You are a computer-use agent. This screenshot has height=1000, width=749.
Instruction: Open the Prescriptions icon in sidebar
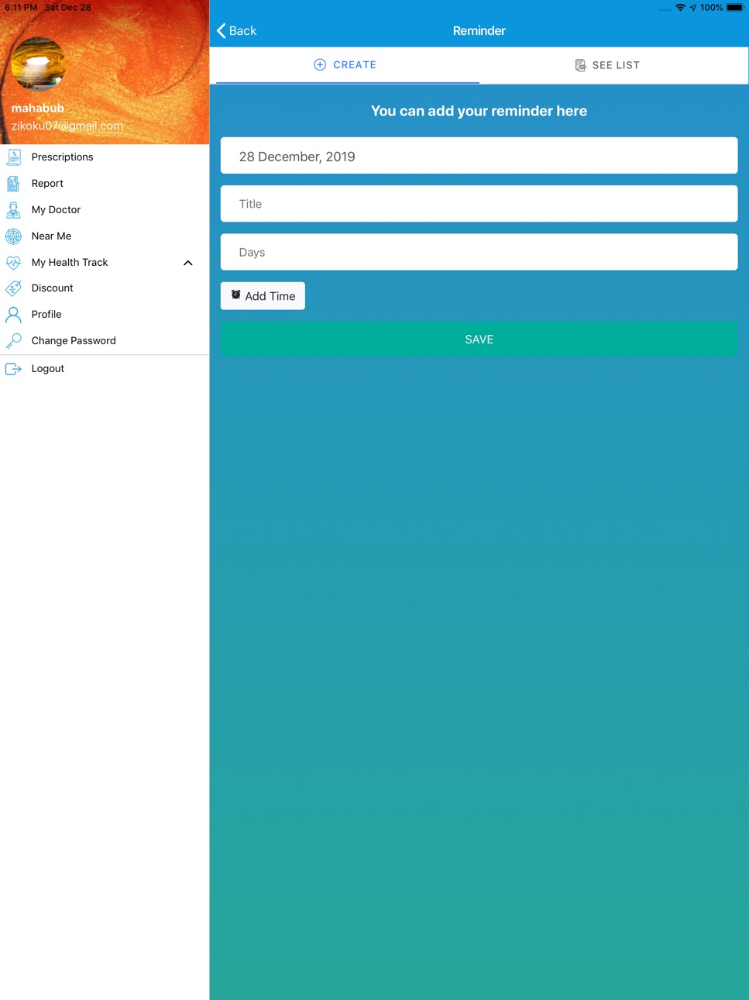coord(14,157)
